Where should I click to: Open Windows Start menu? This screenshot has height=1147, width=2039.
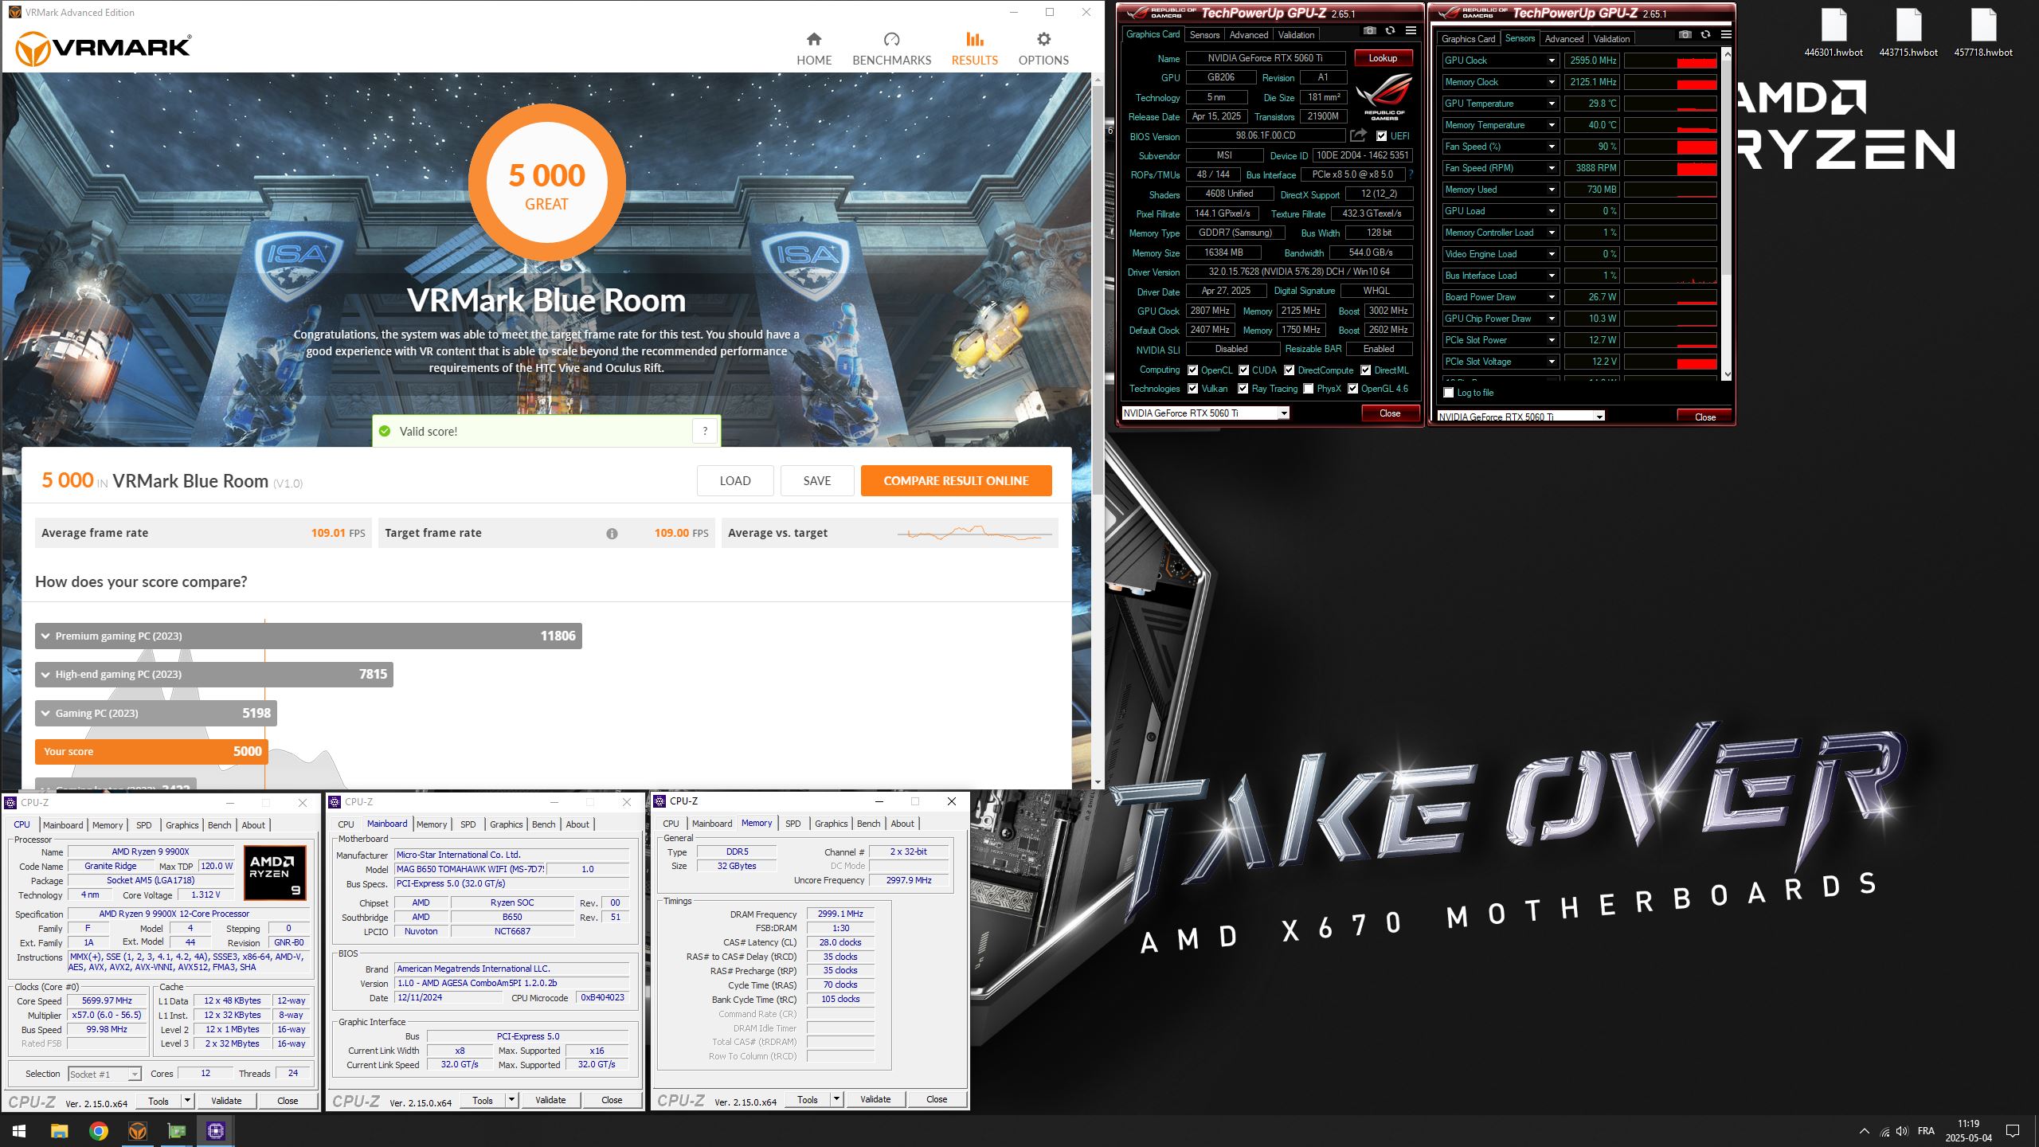(19, 1131)
